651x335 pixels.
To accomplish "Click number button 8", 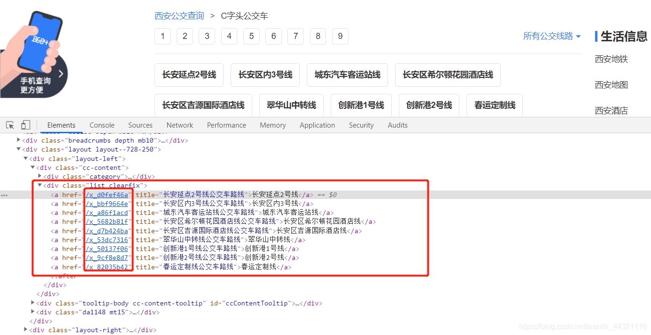I will pyautogui.click(x=318, y=36).
